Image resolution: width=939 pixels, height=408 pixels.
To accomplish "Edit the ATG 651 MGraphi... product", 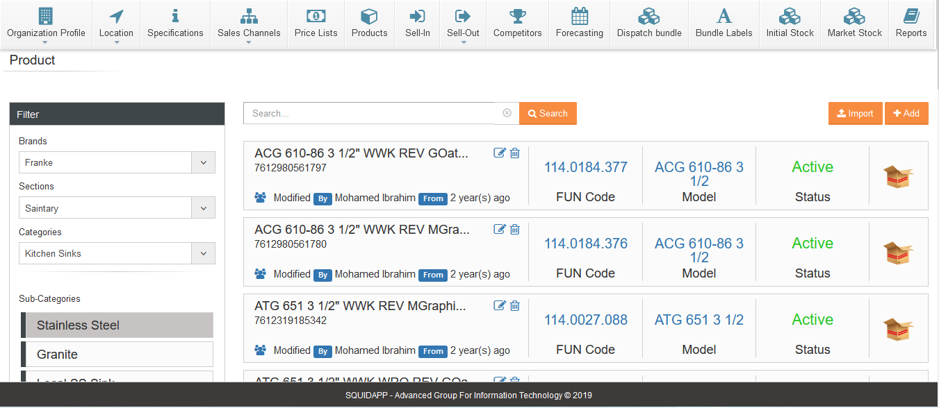I will click(499, 305).
